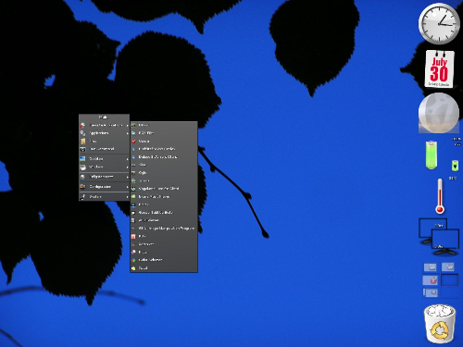Select top-left virtual desktop in pager

coord(430,267)
